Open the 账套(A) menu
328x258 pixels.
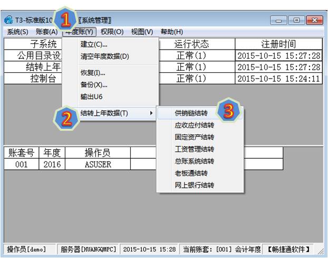pyautogui.click(x=46, y=32)
